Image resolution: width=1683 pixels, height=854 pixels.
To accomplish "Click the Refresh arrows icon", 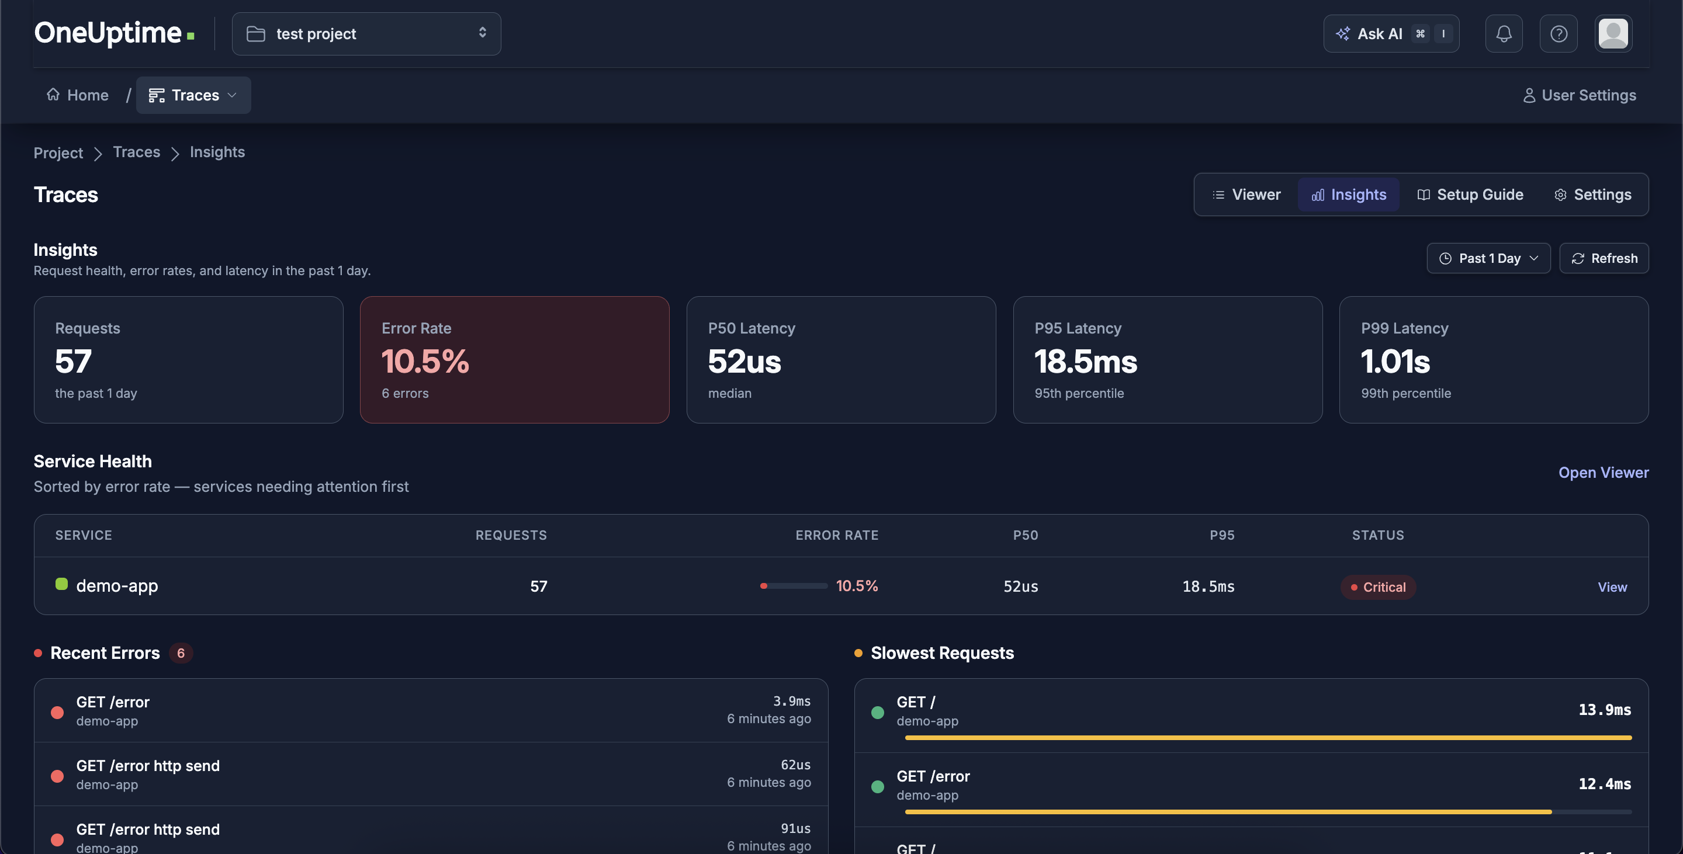I will coord(1578,259).
